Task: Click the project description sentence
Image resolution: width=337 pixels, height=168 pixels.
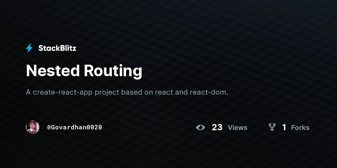Action: click(x=127, y=92)
